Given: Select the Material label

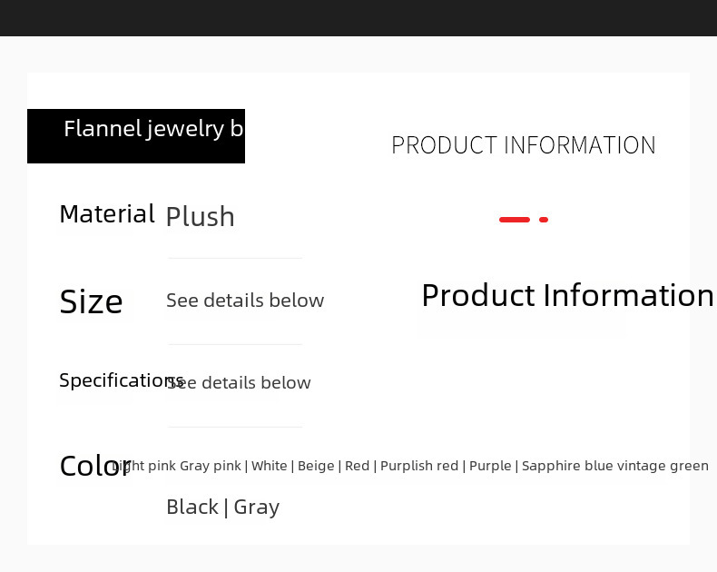Looking at the screenshot, I should (x=106, y=214).
